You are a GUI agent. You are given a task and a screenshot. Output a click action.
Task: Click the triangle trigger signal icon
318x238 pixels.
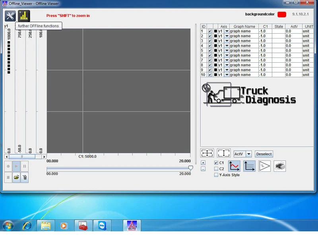(x=264, y=166)
